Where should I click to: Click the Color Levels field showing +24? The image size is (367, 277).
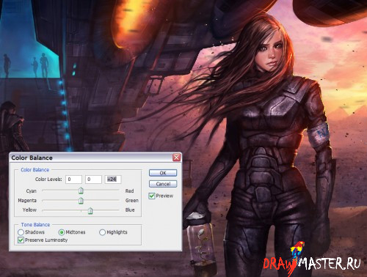[x=113, y=180]
